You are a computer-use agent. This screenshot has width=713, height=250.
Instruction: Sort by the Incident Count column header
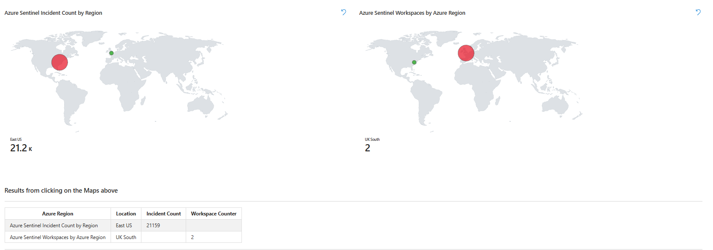163,214
